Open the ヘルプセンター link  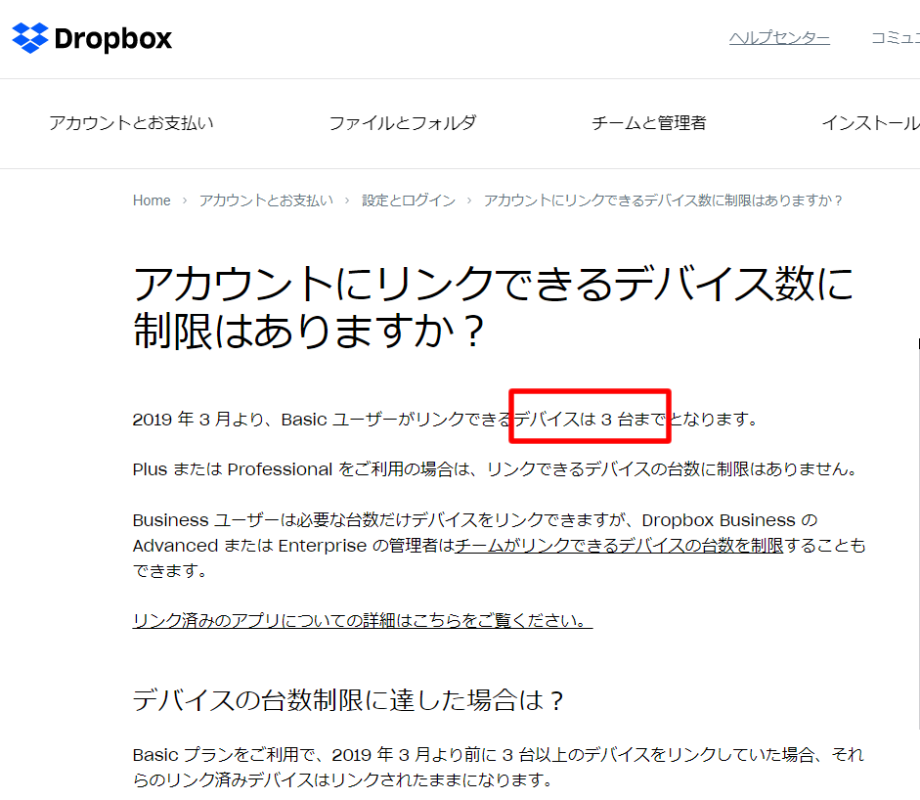(779, 37)
